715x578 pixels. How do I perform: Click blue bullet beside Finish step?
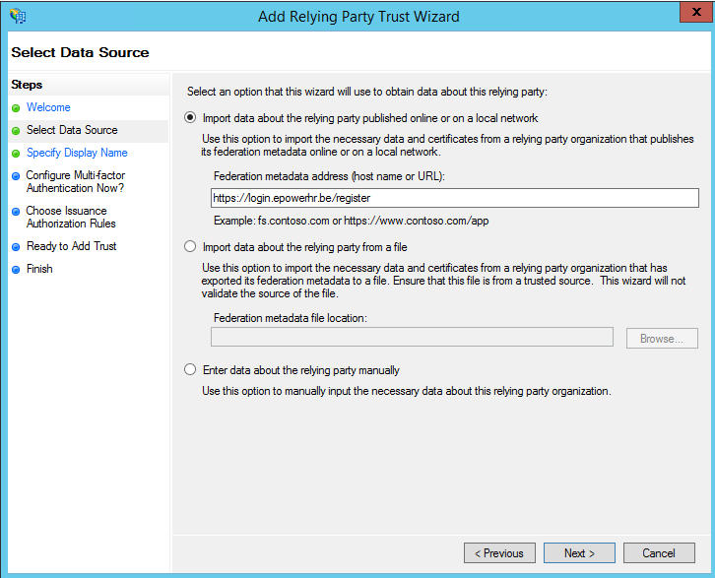(x=16, y=270)
